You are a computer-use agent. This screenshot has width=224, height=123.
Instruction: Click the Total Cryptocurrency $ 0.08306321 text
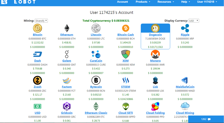click(x=106, y=21)
